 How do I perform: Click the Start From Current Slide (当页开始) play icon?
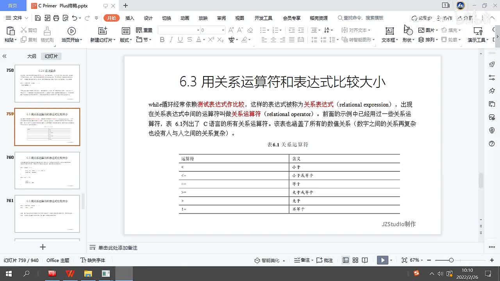[x=71, y=31]
